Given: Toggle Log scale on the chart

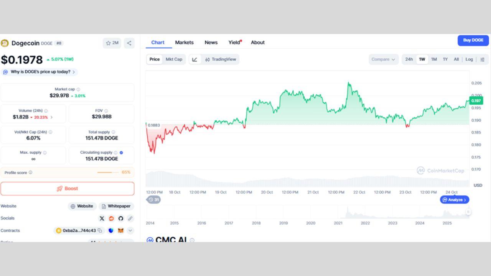Looking at the screenshot, I should (x=469, y=59).
